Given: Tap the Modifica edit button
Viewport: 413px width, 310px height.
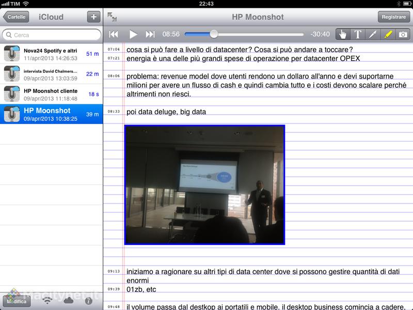Looking at the screenshot, I should [17, 301].
